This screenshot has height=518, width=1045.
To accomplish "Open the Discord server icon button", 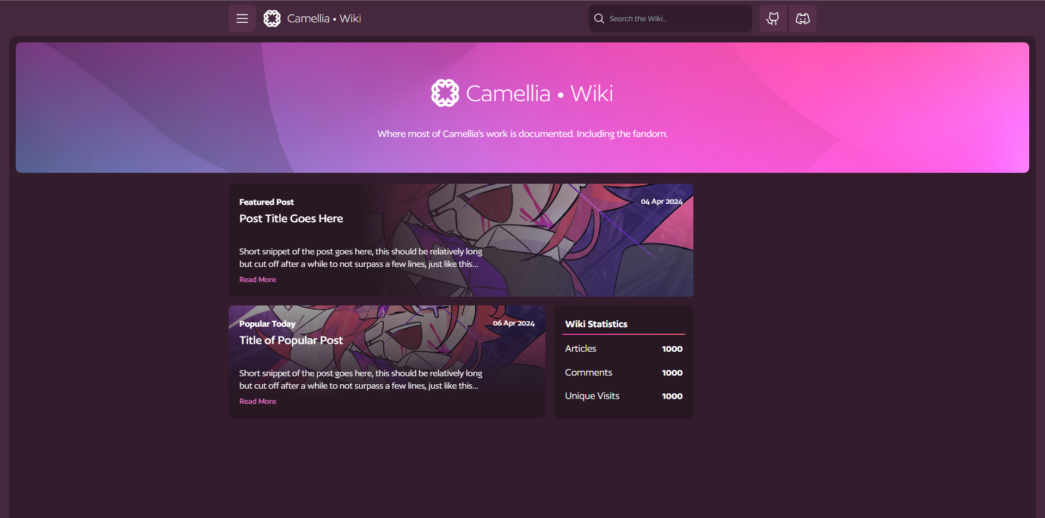I will (x=803, y=18).
